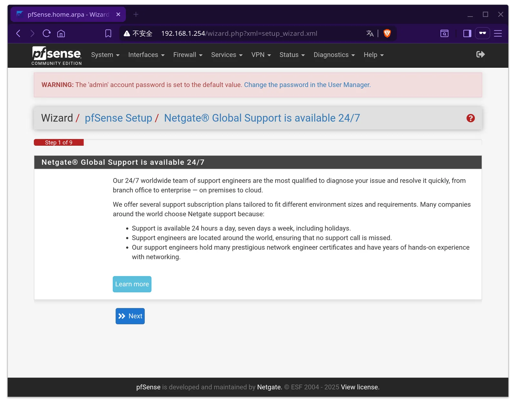Expand the Status dropdown menu
The image size is (516, 412).
click(292, 55)
